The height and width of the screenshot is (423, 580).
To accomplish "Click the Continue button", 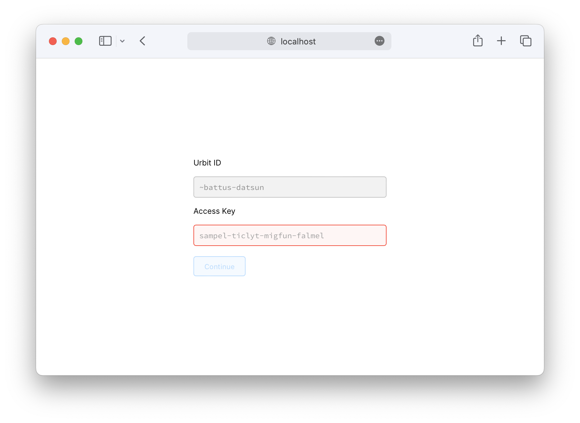I will [x=220, y=266].
